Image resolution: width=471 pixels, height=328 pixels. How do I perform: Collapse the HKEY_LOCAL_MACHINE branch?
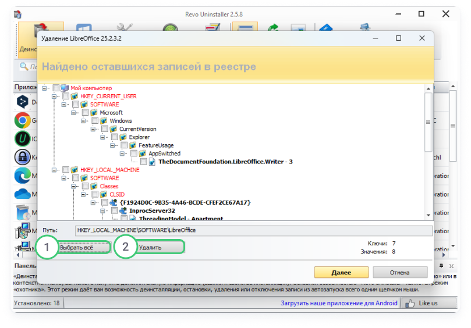click(54, 170)
